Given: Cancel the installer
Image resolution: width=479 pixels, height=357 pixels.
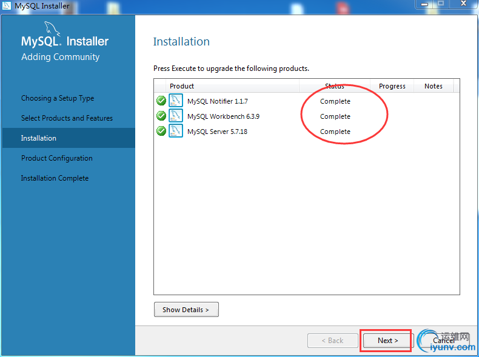Looking at the screenshot, I should (x=443, y=341).
